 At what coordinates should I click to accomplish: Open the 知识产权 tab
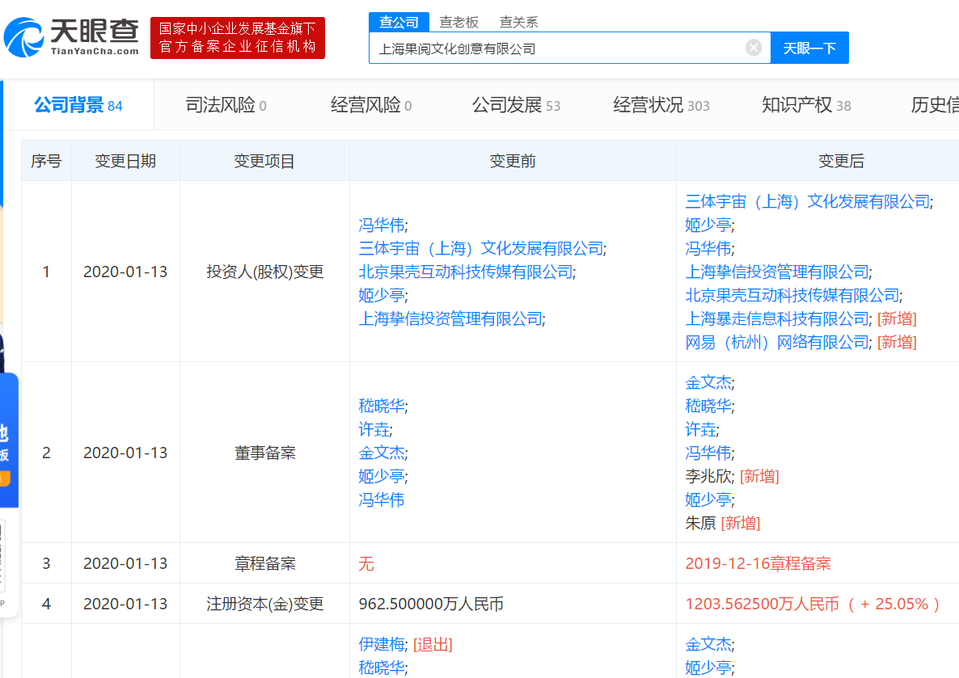pos(806,105)
